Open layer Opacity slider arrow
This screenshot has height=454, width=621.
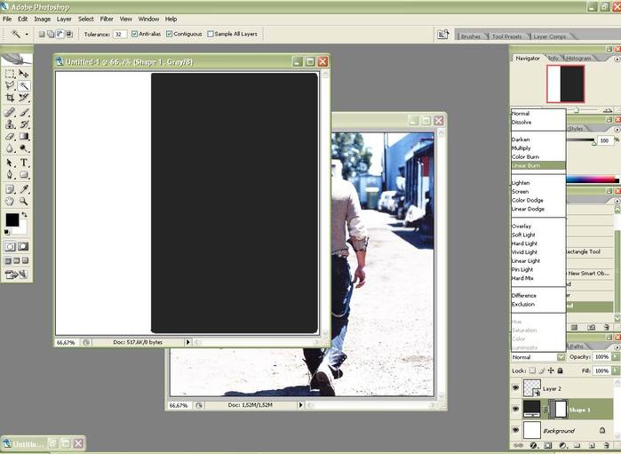click(x=616, y=357)
